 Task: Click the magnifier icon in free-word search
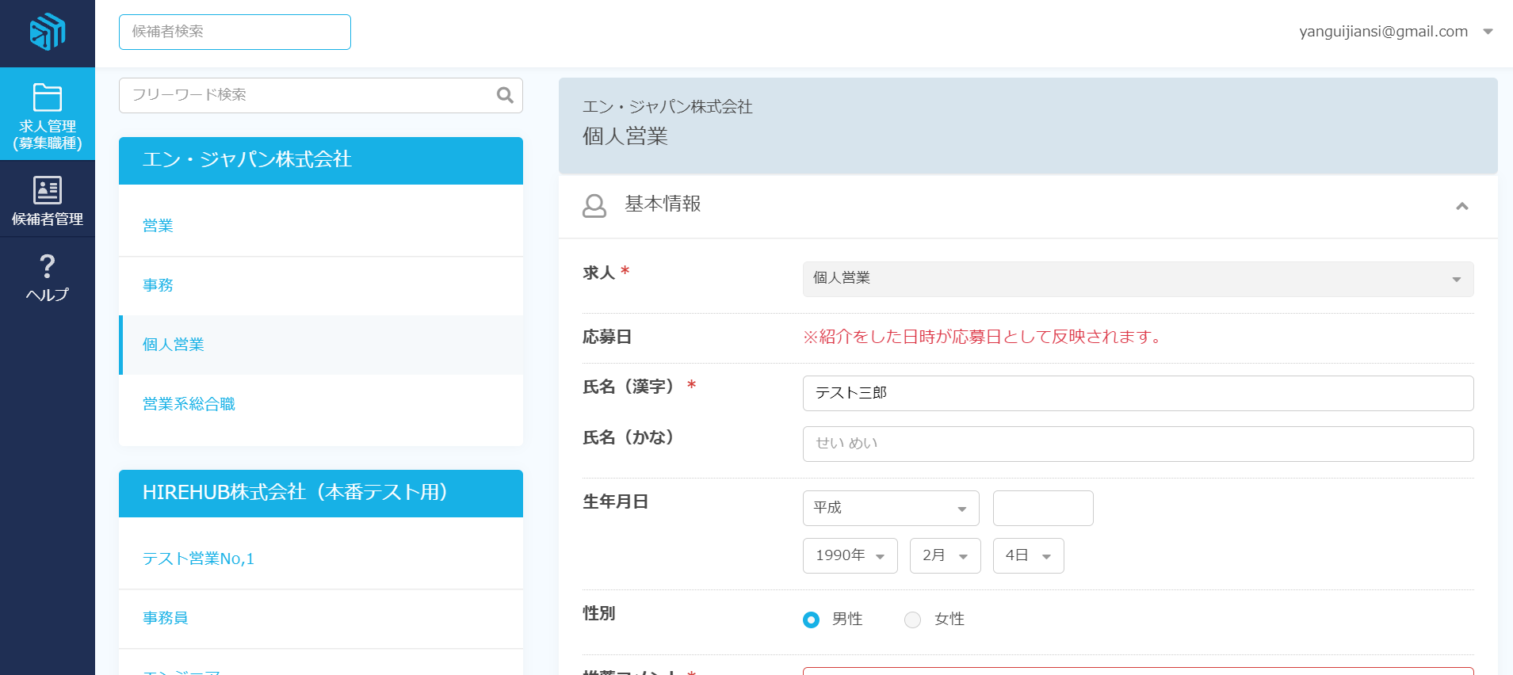(505, 95)
